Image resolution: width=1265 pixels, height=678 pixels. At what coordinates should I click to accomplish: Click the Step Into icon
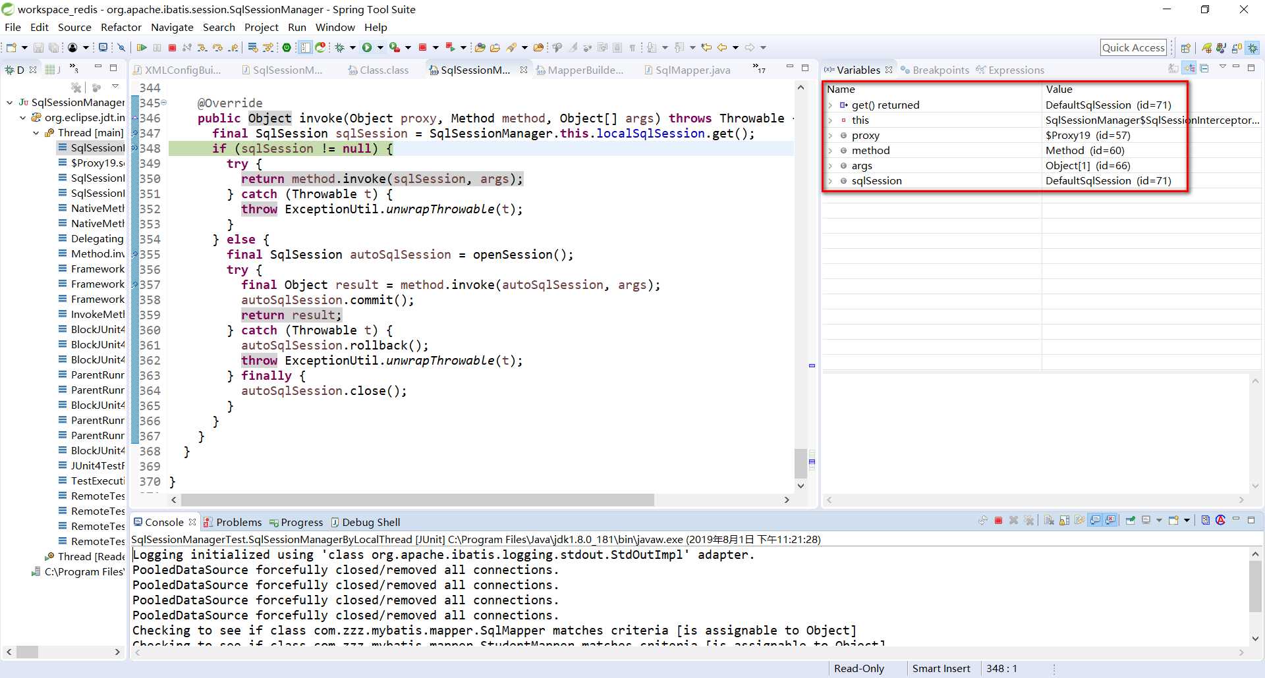[202, 47]
